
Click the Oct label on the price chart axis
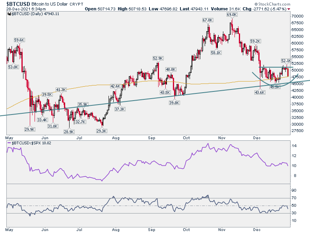[186, 138]
